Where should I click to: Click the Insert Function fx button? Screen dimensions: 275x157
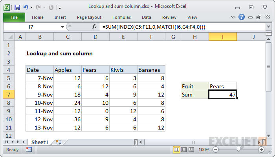point(94,27)
